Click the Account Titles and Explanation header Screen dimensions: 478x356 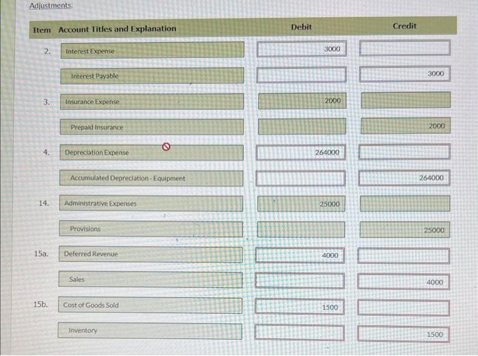point(117,29)
